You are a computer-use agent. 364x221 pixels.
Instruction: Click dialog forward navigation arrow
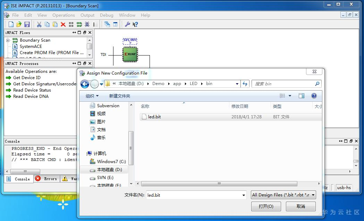click(94, 84)
